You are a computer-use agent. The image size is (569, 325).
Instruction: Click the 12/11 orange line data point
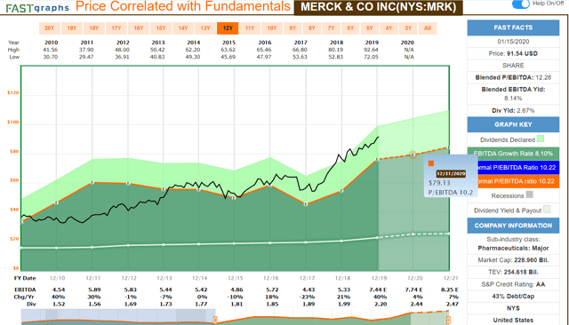(92, 183)
